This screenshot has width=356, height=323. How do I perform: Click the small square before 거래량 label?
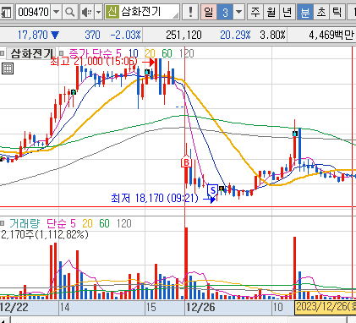[2, 223]
